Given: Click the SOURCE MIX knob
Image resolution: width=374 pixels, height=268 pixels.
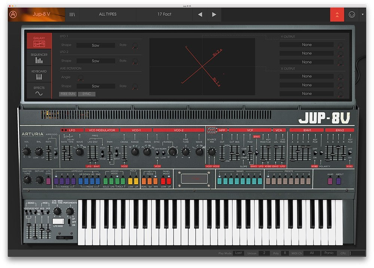Looking at the screenshot, I should coord(212,151).
